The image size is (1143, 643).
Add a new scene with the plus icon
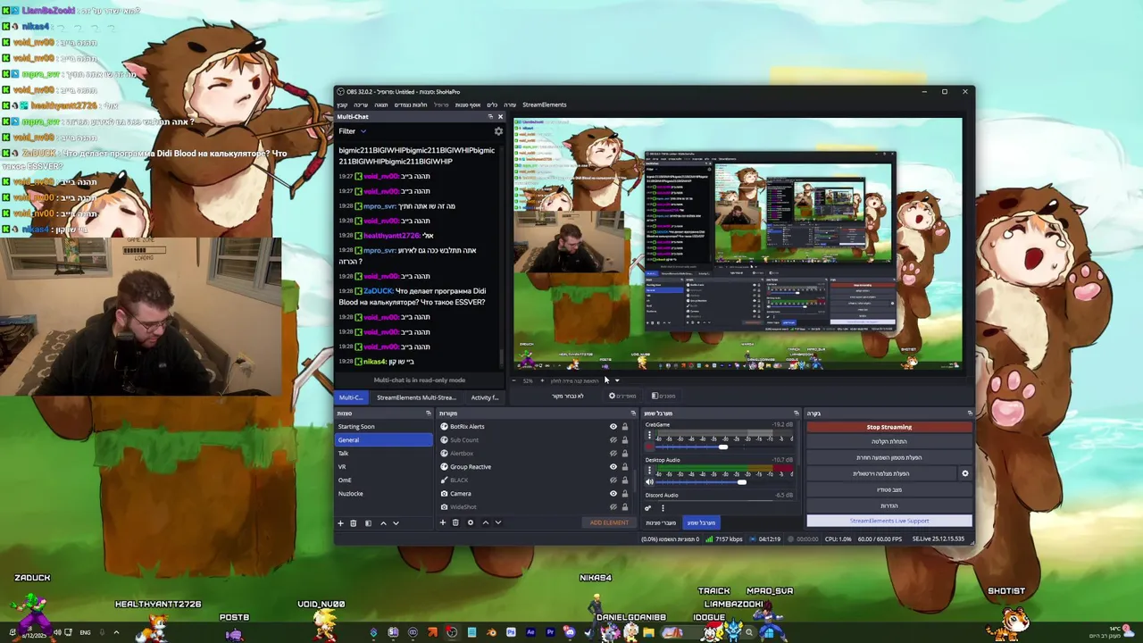(x=340, y=523)
